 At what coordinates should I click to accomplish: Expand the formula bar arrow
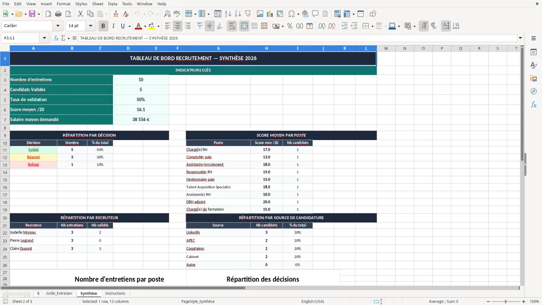[x=521, y=38]
